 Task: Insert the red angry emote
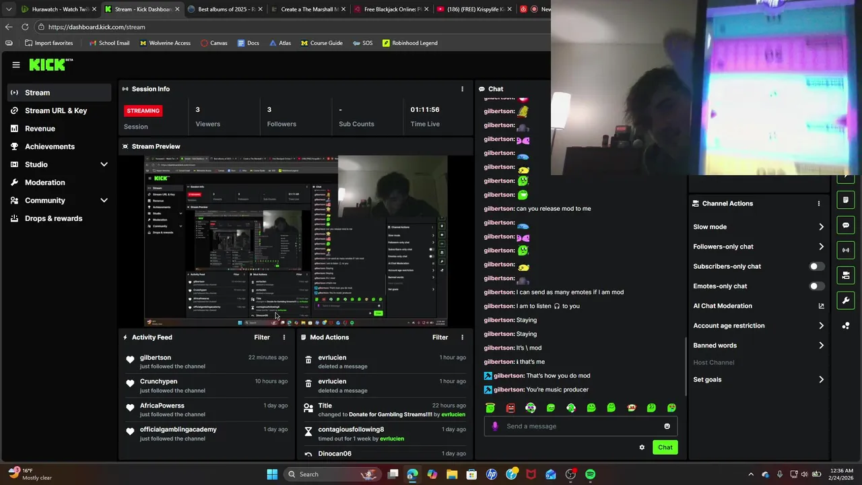point(510,408)
